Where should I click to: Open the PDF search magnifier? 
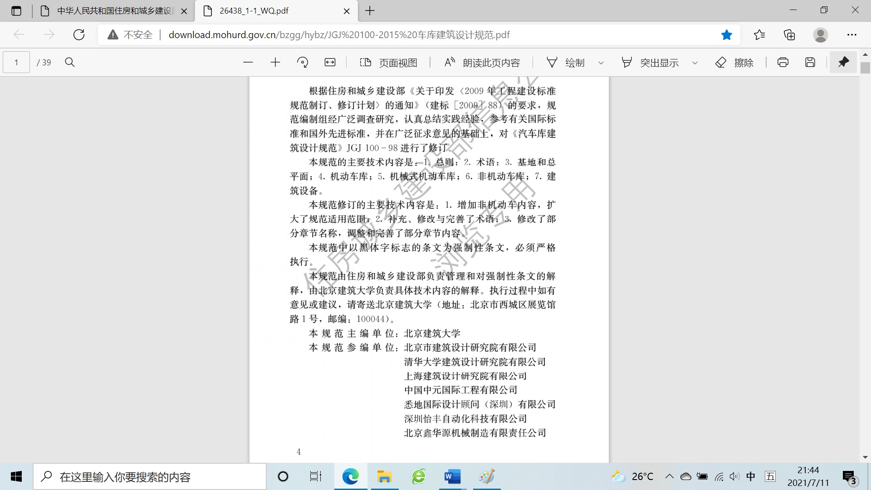pos(69,63)
